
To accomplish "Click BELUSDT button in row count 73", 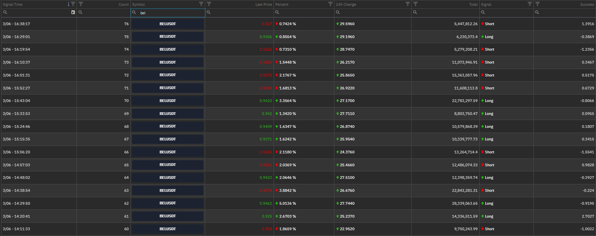I will 168,62.
